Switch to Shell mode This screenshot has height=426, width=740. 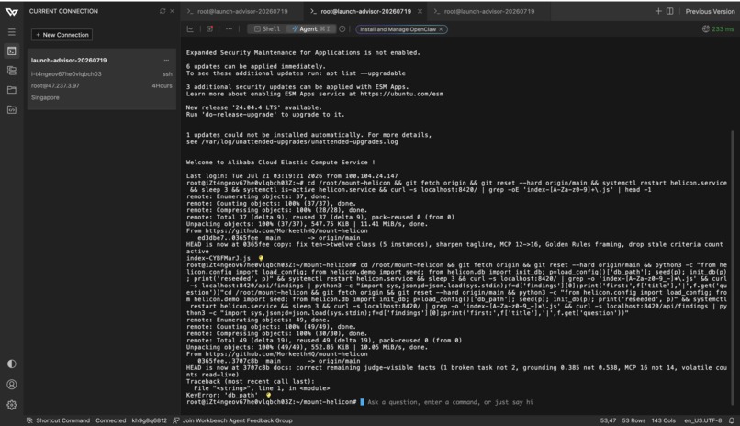click(x=267, y=28)
